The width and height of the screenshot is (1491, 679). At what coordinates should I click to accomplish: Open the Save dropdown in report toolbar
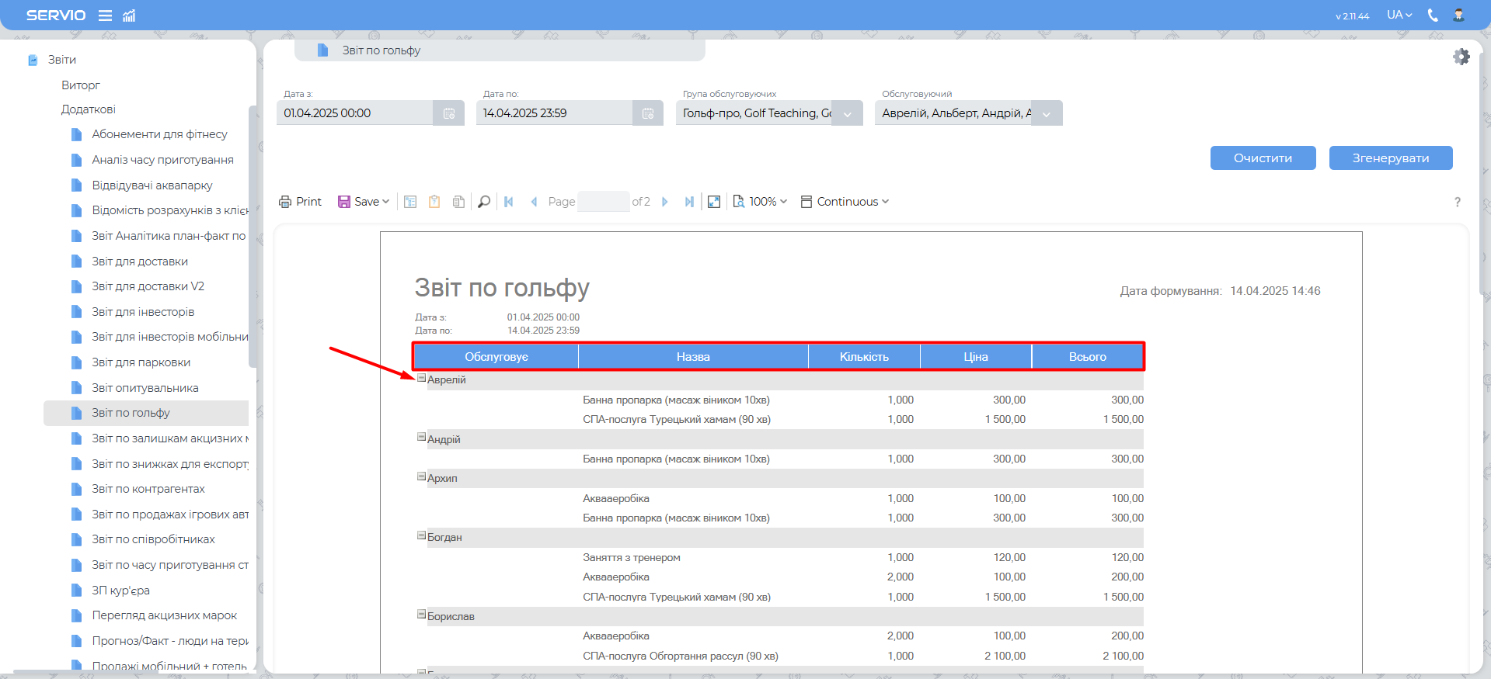pyautogui.click(x=364, y=202)
